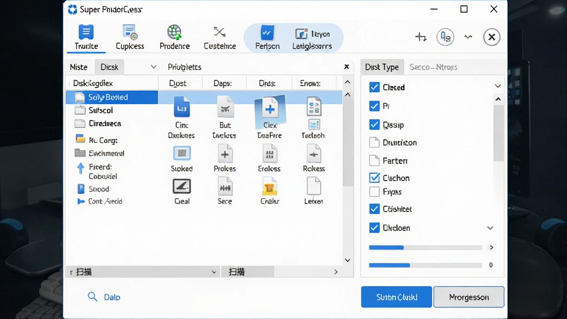Launch the Custehce tool
The width and height of the screenshot is (567, 319).
pos(219,37)
